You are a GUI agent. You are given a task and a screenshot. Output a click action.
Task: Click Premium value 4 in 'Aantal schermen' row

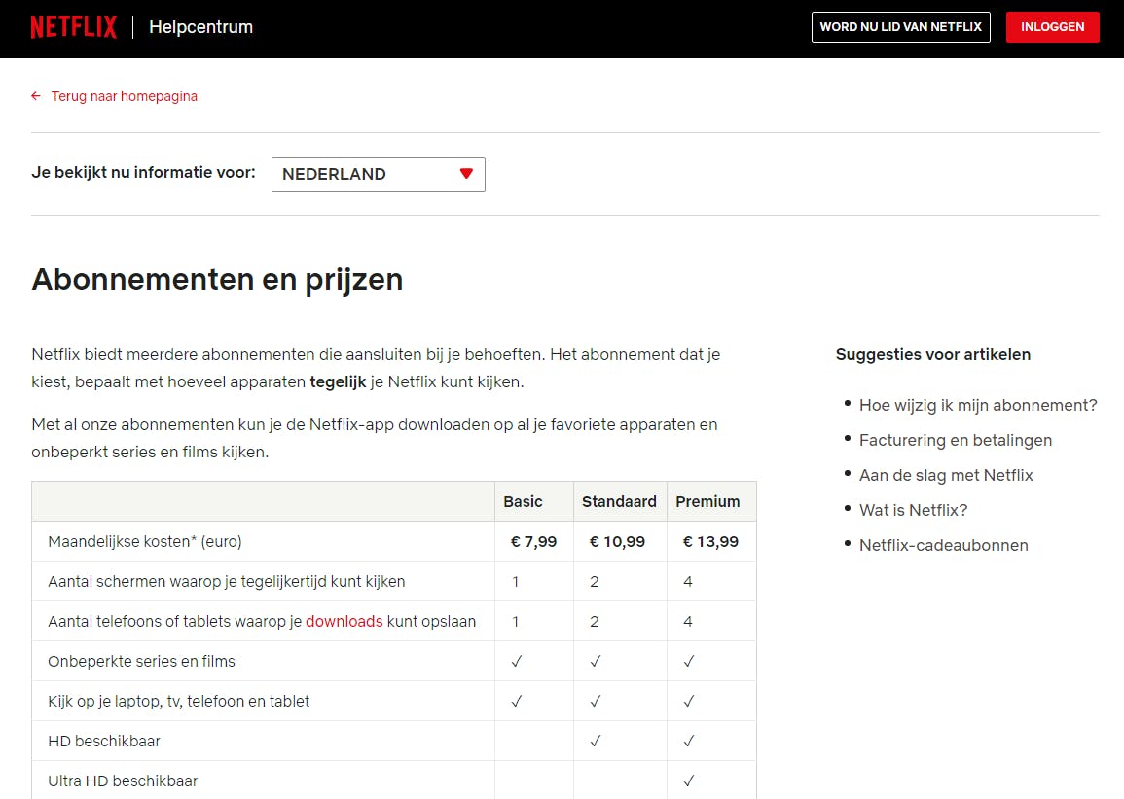coord(687,582)
